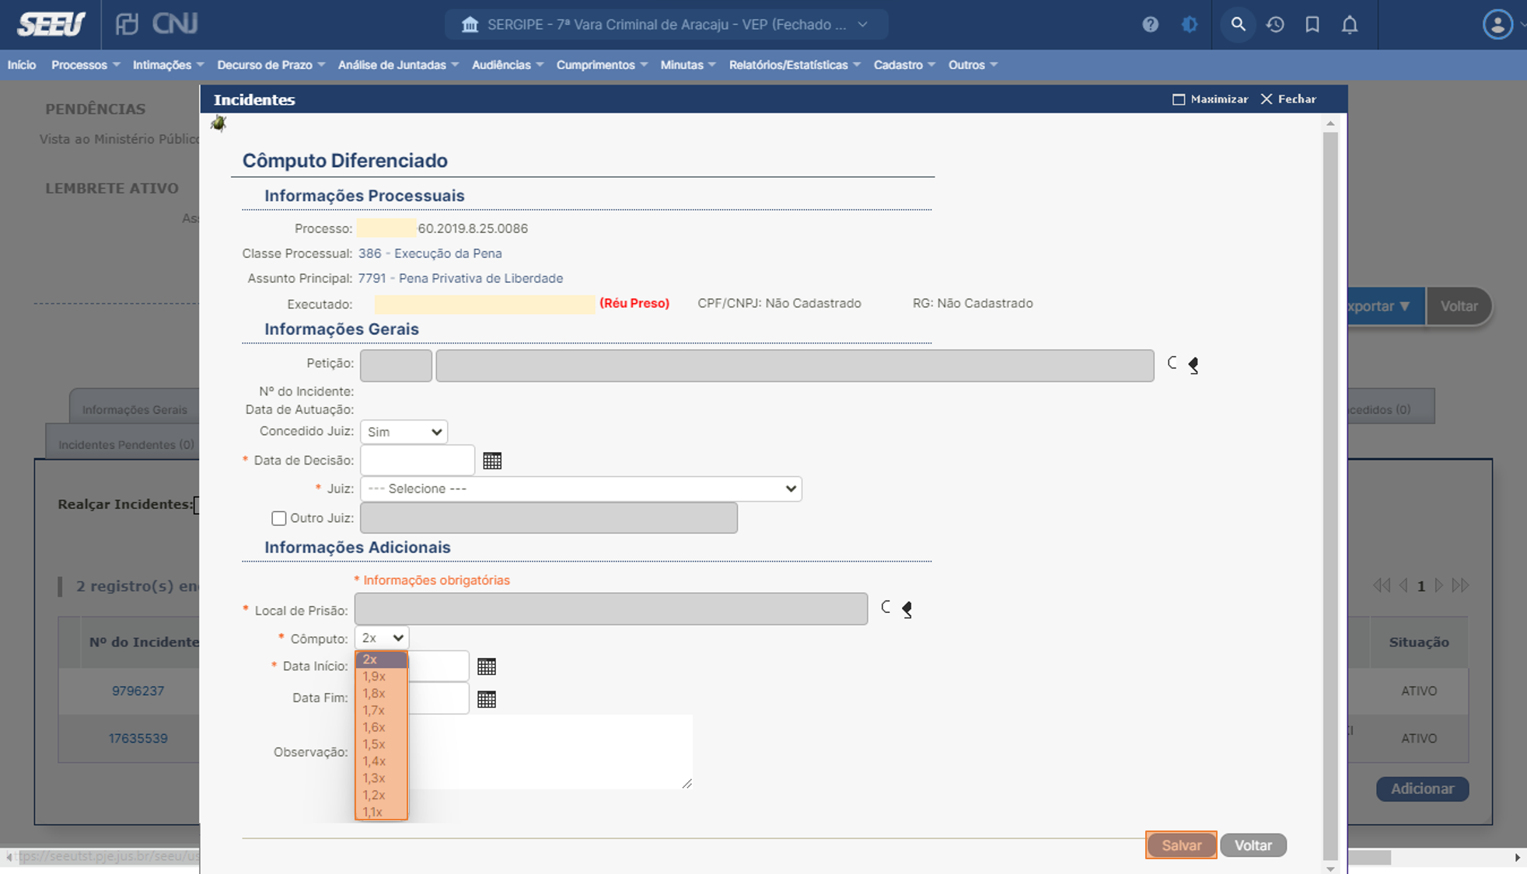Open the court selector SERGIPE 7ª Vara dropdown
The height and width of the screenshot is (874, 1527).
coord(666,25)
